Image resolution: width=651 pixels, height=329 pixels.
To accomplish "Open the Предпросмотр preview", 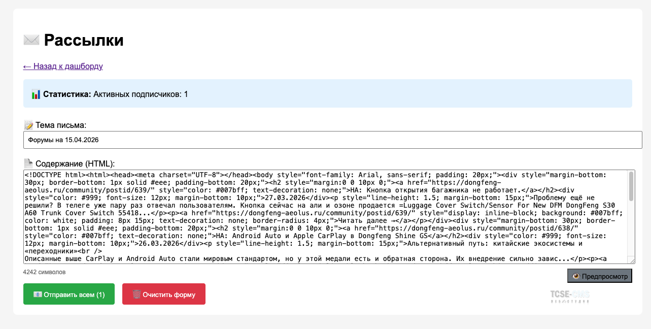I will click(600, 276).
